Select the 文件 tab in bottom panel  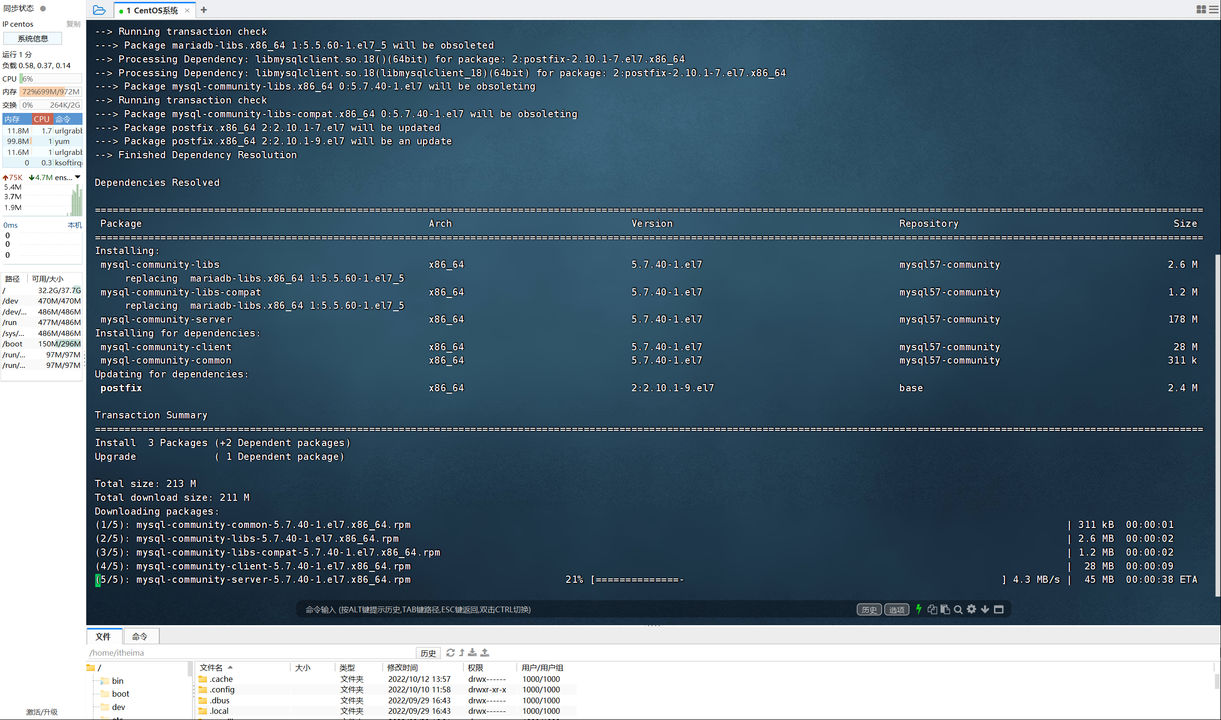click(x=104, y=635)
